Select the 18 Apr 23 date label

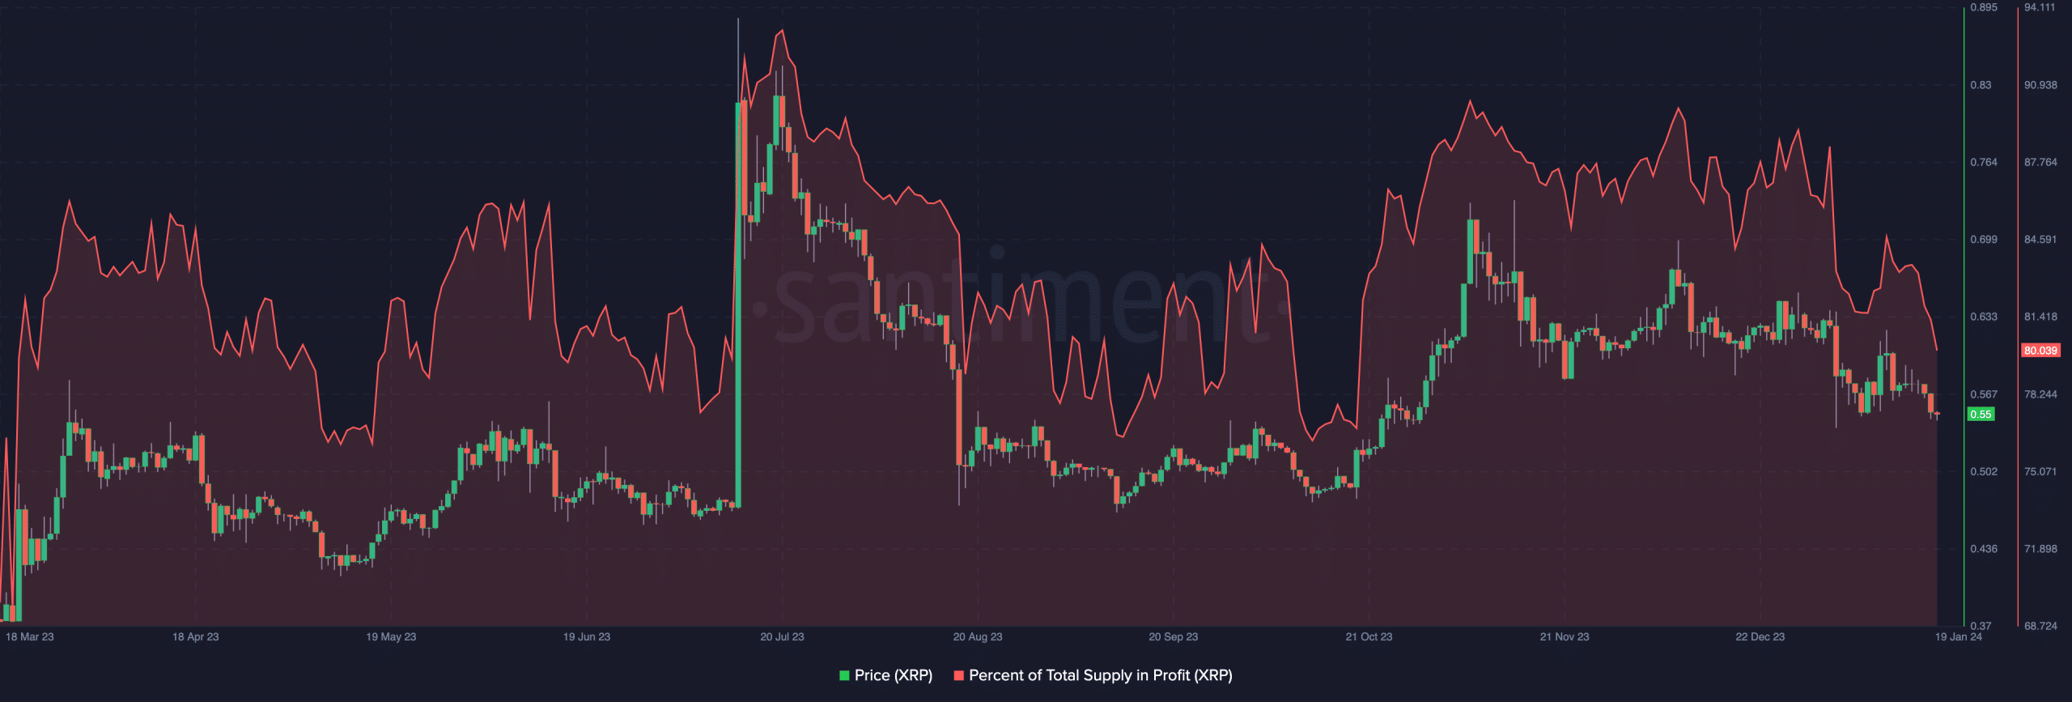[196, 636]
